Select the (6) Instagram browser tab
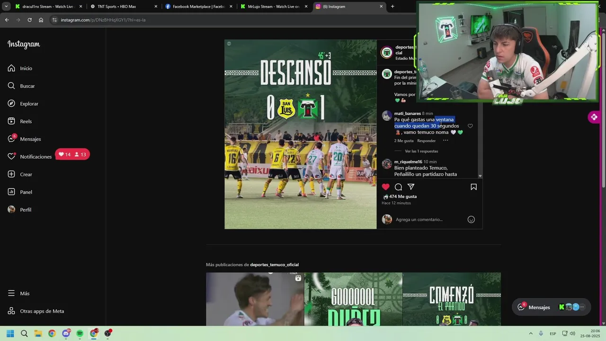Screen dimensions: 606x341 coord(349,7)
